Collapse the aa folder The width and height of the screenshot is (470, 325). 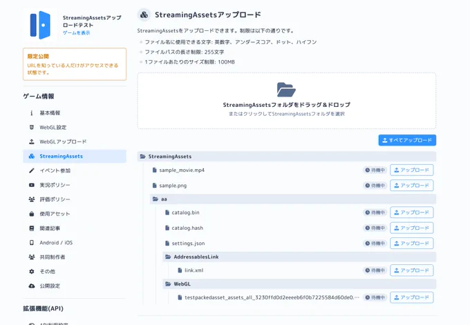pos(293,199)
